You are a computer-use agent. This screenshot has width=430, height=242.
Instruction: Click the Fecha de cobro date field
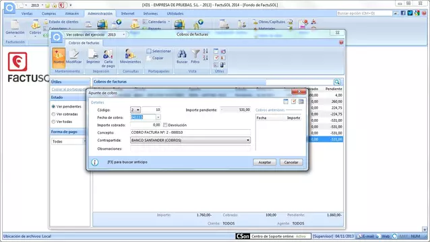click(143, 118)
